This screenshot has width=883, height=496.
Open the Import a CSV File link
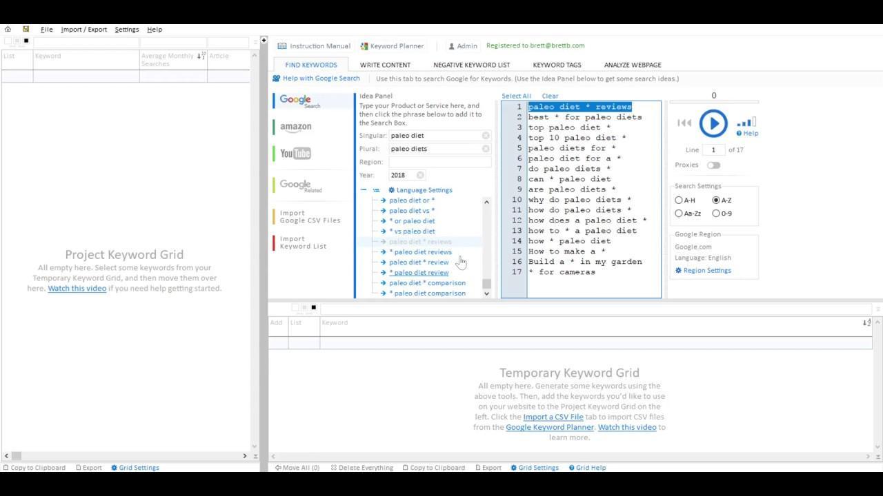(553, 417)
